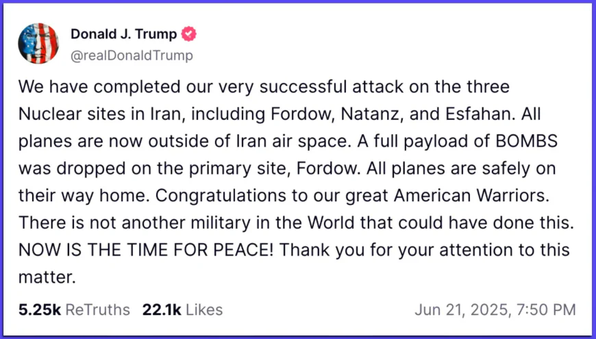
Task: Click the verified checkmark badge
Action: [188, 34]
